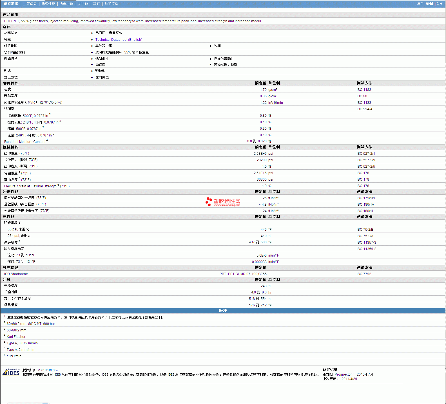Click footnote text Karl Fischer

pos(16,337)
